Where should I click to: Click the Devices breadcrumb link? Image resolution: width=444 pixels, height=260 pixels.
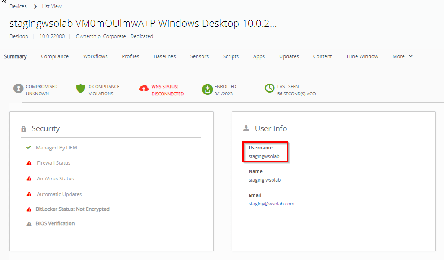(x=18, y=6)
